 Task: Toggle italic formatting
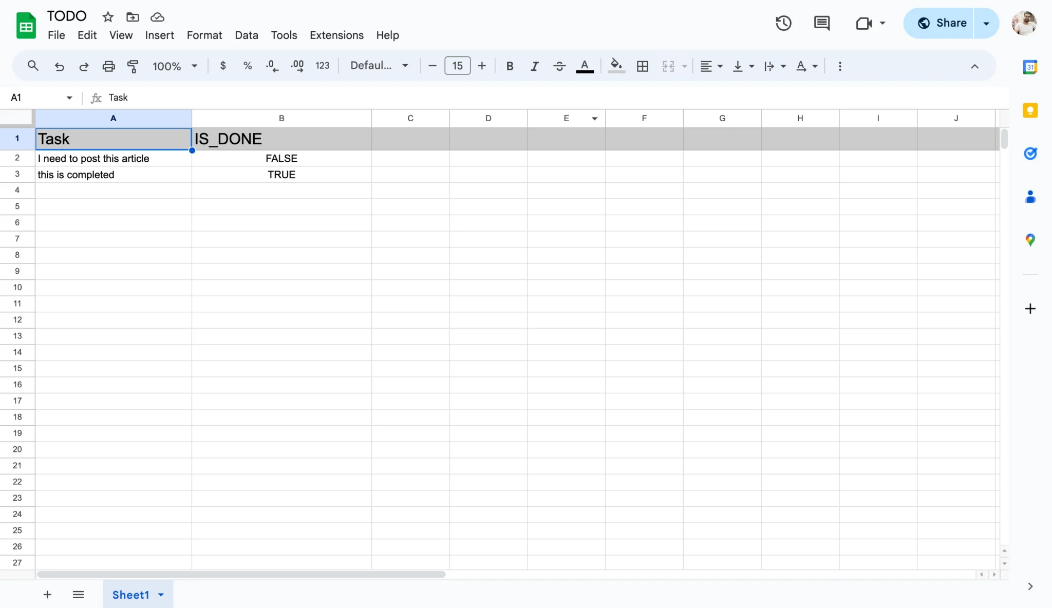(534, 66)
